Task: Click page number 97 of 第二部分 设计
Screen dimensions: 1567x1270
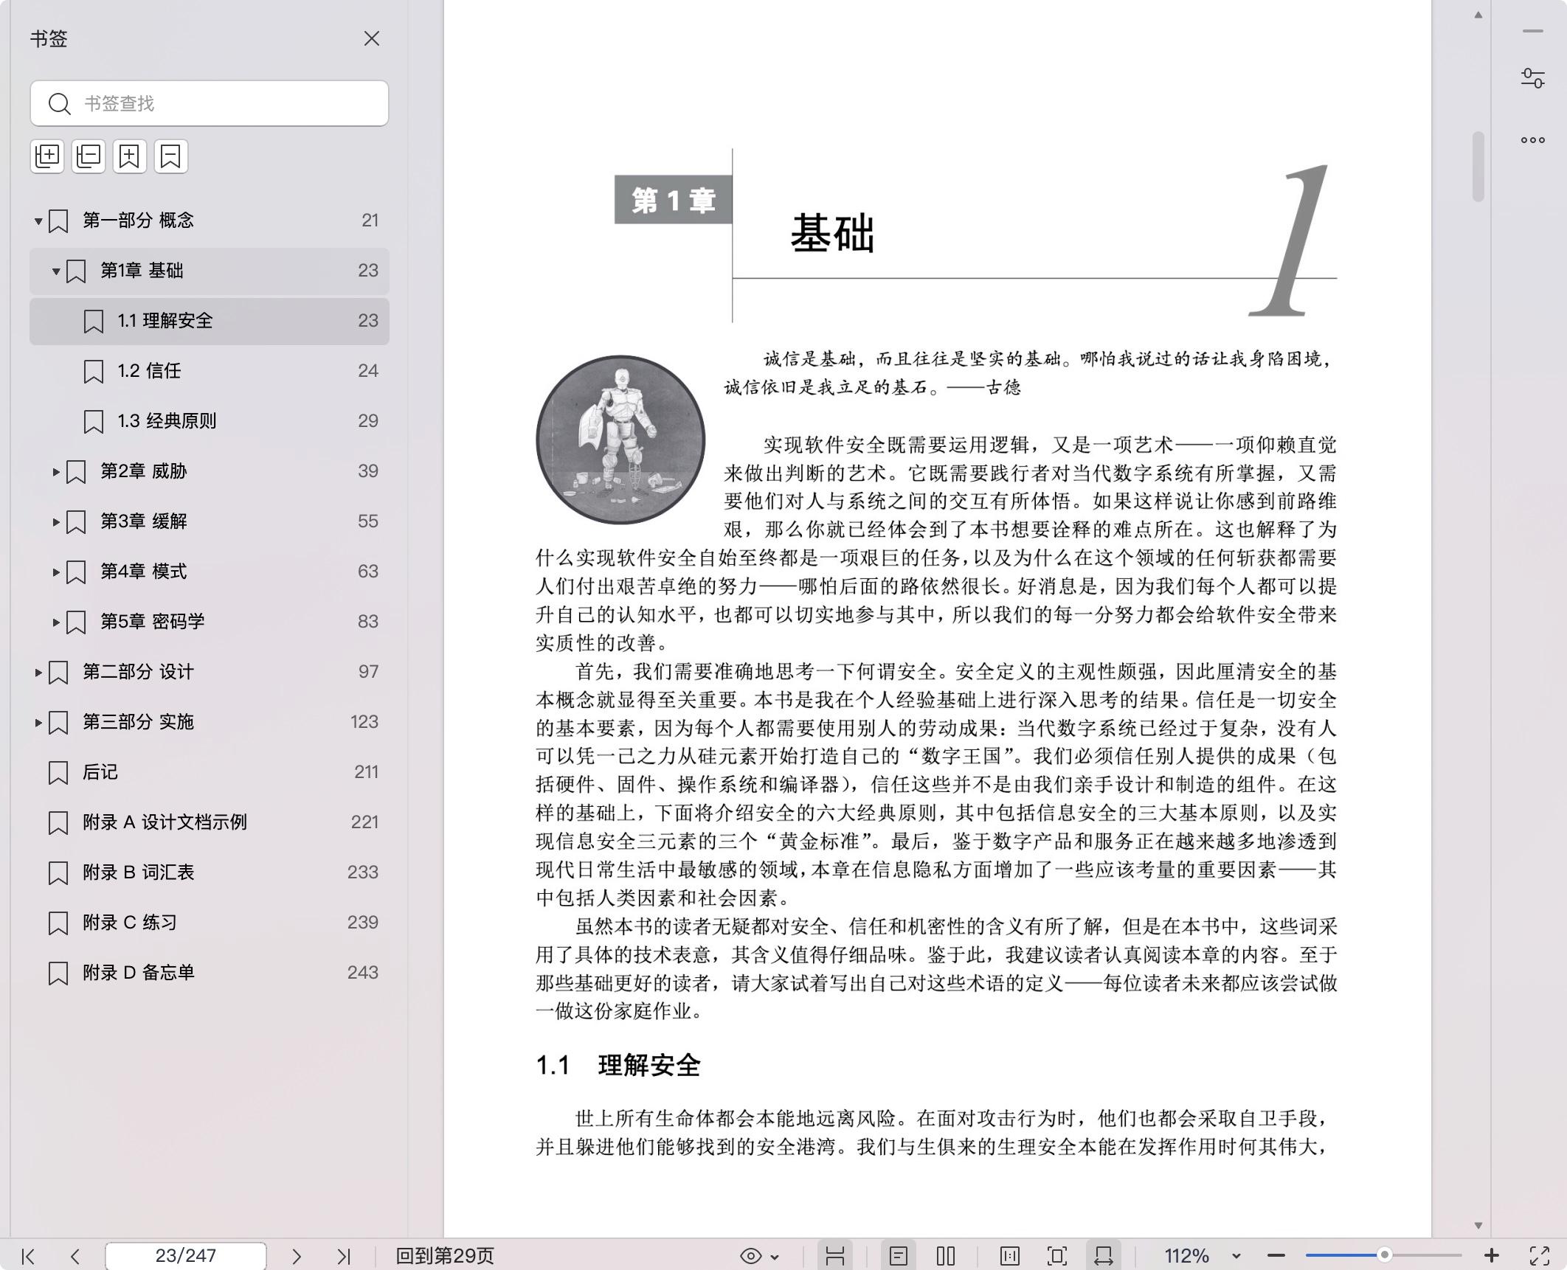Action: [368, 672]
